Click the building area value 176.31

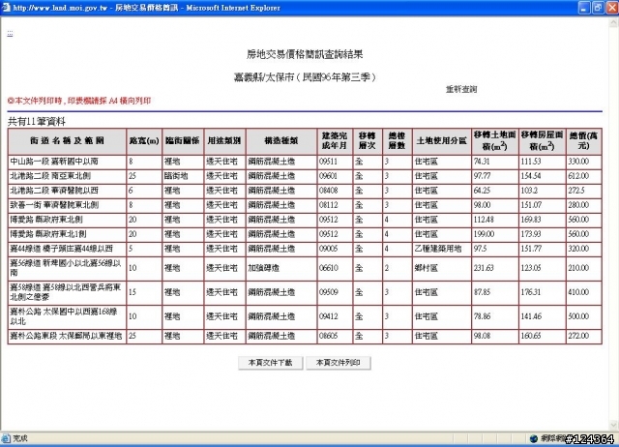coord(531,292)
